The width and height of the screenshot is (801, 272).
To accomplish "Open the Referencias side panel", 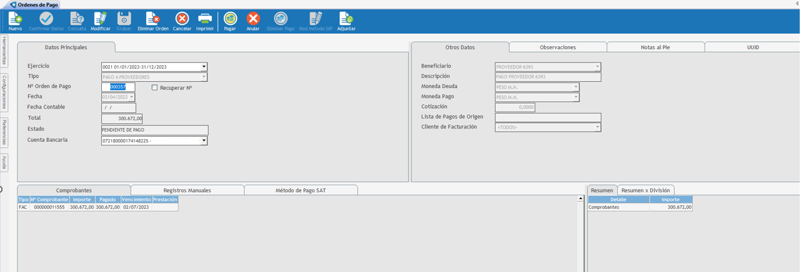I will [x=4, y=133].
